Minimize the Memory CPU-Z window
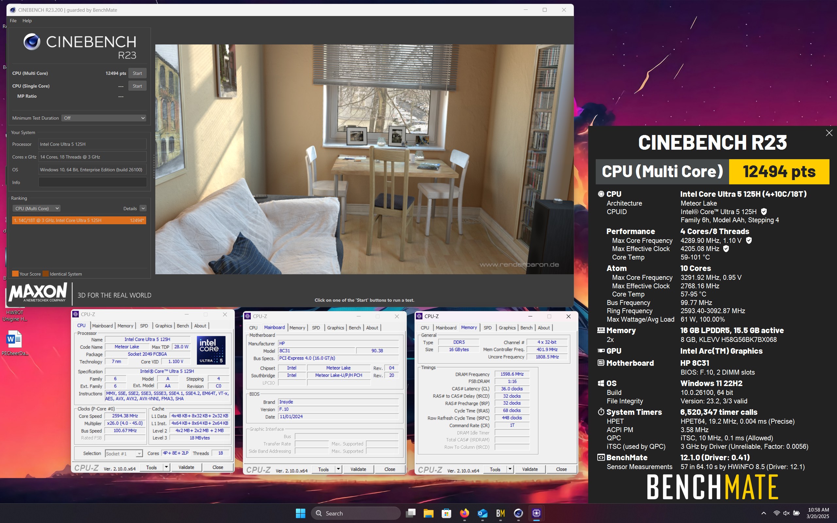Image resolution: width=837 pixels, height=523 pixels. [x=530, y=316]
